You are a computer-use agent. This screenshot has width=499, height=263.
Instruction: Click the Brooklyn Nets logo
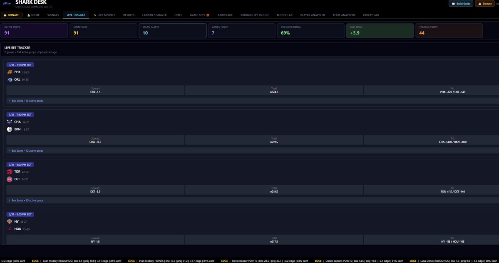coord(9,129)
